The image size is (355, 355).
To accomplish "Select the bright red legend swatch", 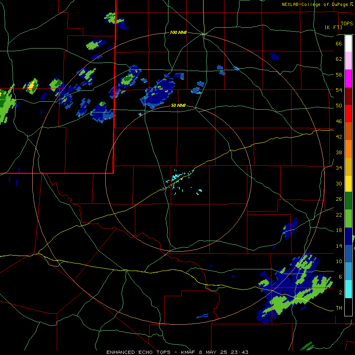I will click(x=348, y=114).
